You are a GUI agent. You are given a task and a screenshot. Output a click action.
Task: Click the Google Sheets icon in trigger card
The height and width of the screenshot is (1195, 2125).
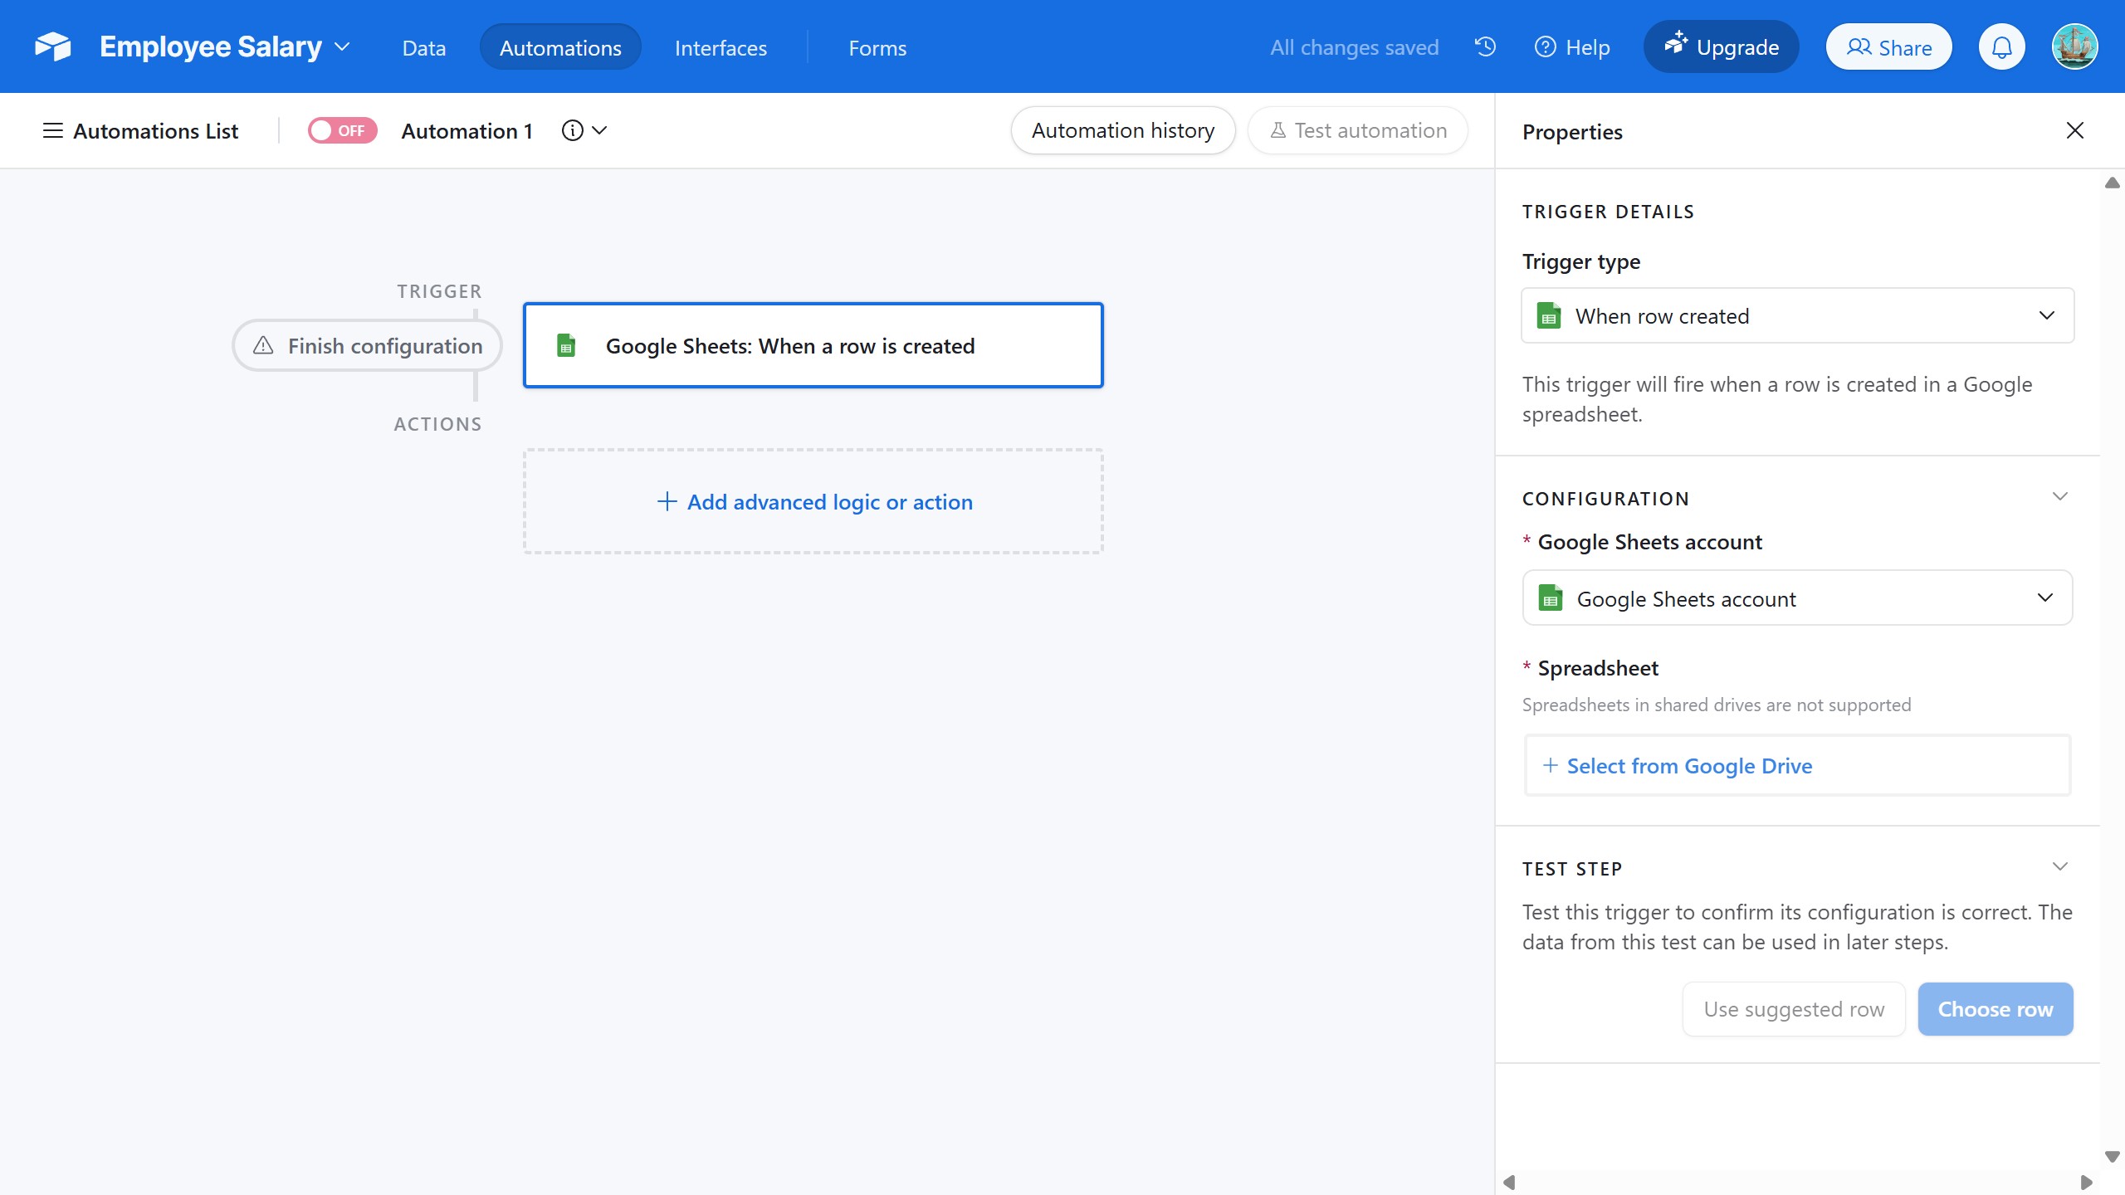[566, 345]
